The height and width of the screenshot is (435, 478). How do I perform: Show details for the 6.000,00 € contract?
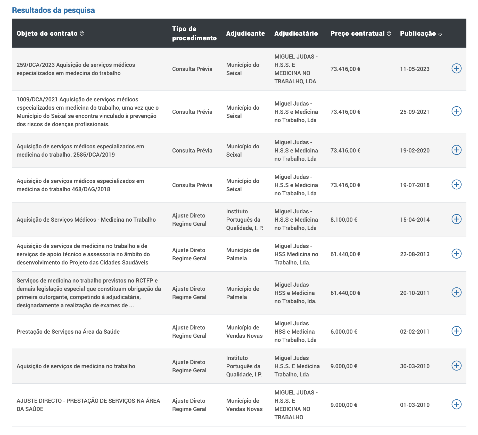[456, 331]
